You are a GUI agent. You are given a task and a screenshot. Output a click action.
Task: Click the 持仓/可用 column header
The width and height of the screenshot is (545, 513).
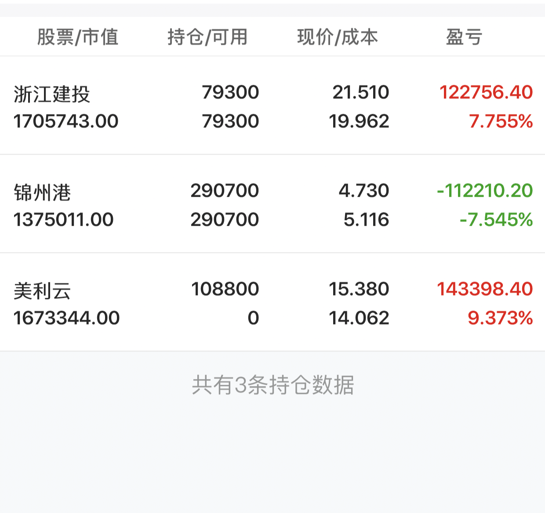click(207, 37)
